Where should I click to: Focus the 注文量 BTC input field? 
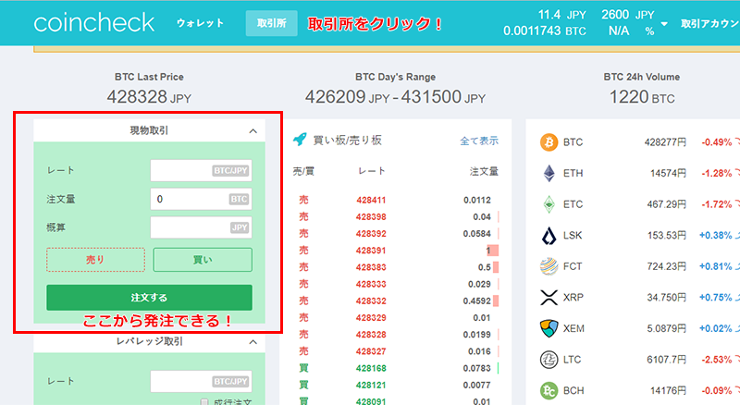(x=201, y=199)
